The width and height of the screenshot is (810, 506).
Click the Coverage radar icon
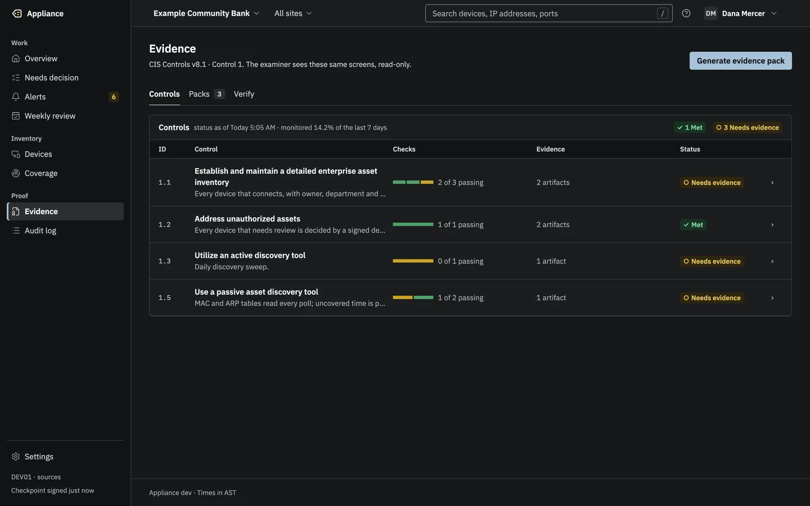coord(16,173)
